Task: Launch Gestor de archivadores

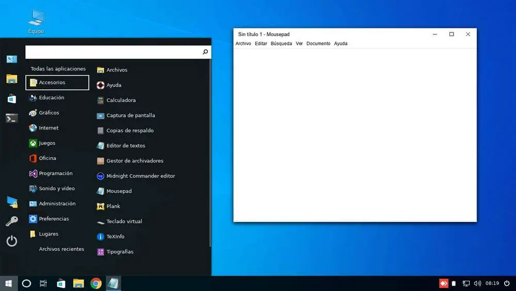Action: tap(130, 161)
